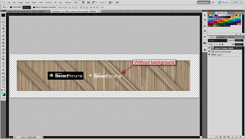Select the Paint Bucket tool
Viewport: 245px width, 139px height.
click(3, 53)
